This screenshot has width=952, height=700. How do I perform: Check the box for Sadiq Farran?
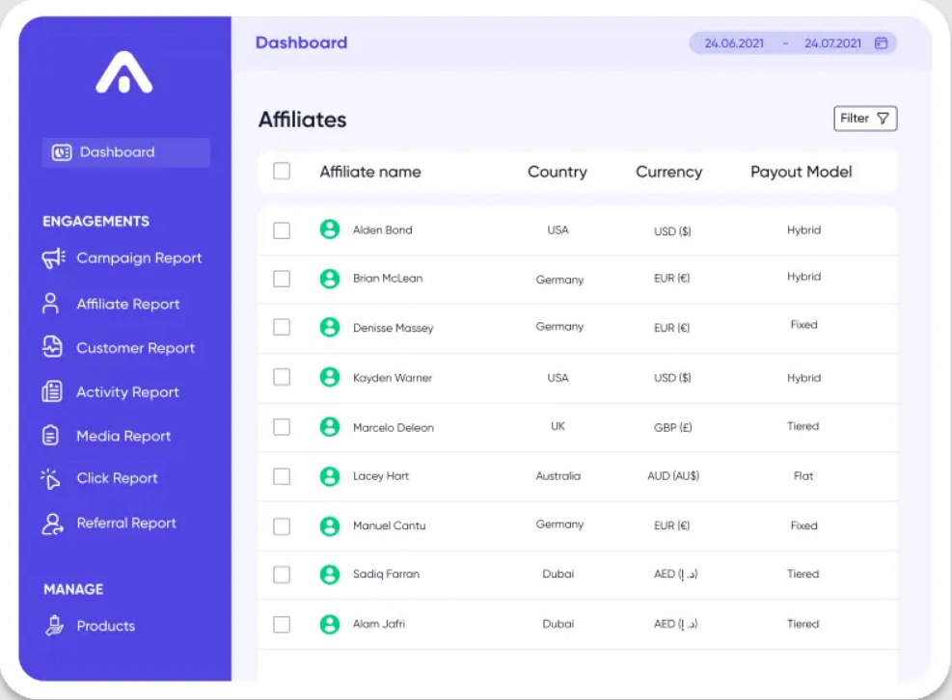pyautogui.click(x=282, y=575)
